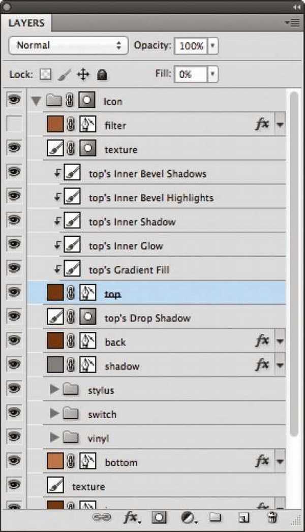Create new fill or adjustment layer
This screenshot has width=305, height=532.
click(189, 517)
